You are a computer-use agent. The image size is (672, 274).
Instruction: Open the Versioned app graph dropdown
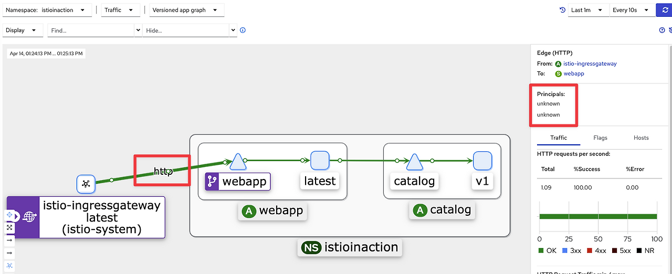[187, 10]
